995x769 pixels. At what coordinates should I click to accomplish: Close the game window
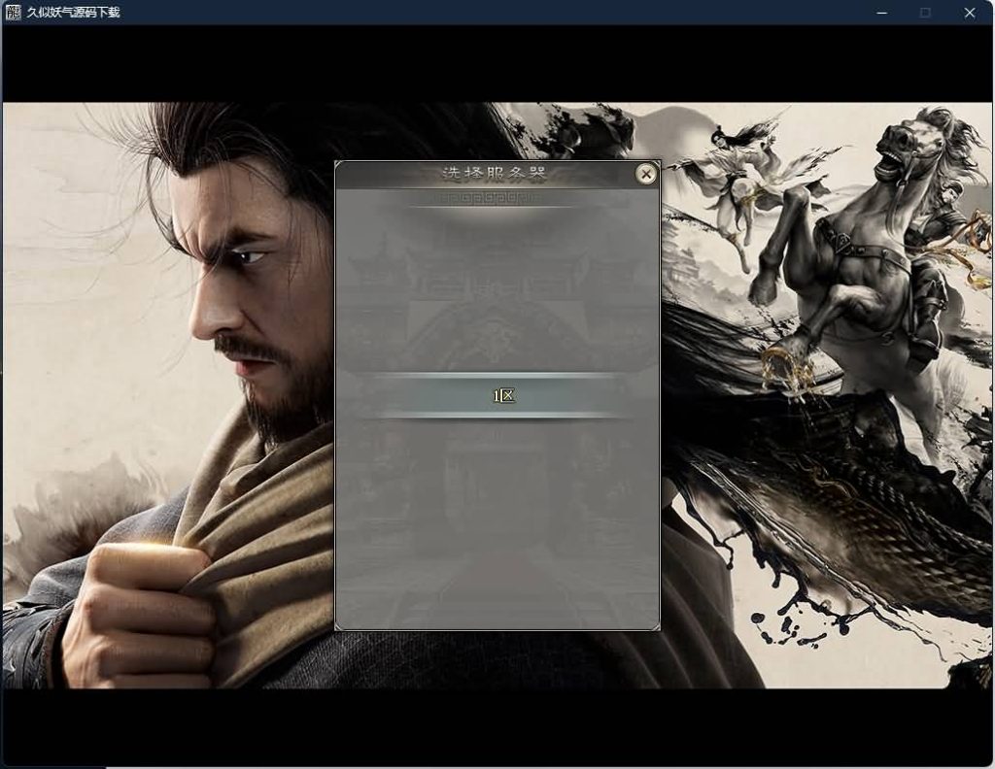(x=970, y=13)
